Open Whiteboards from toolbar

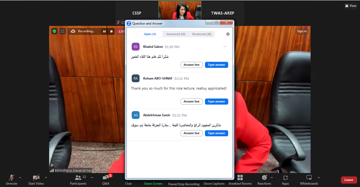click(309, 180)
